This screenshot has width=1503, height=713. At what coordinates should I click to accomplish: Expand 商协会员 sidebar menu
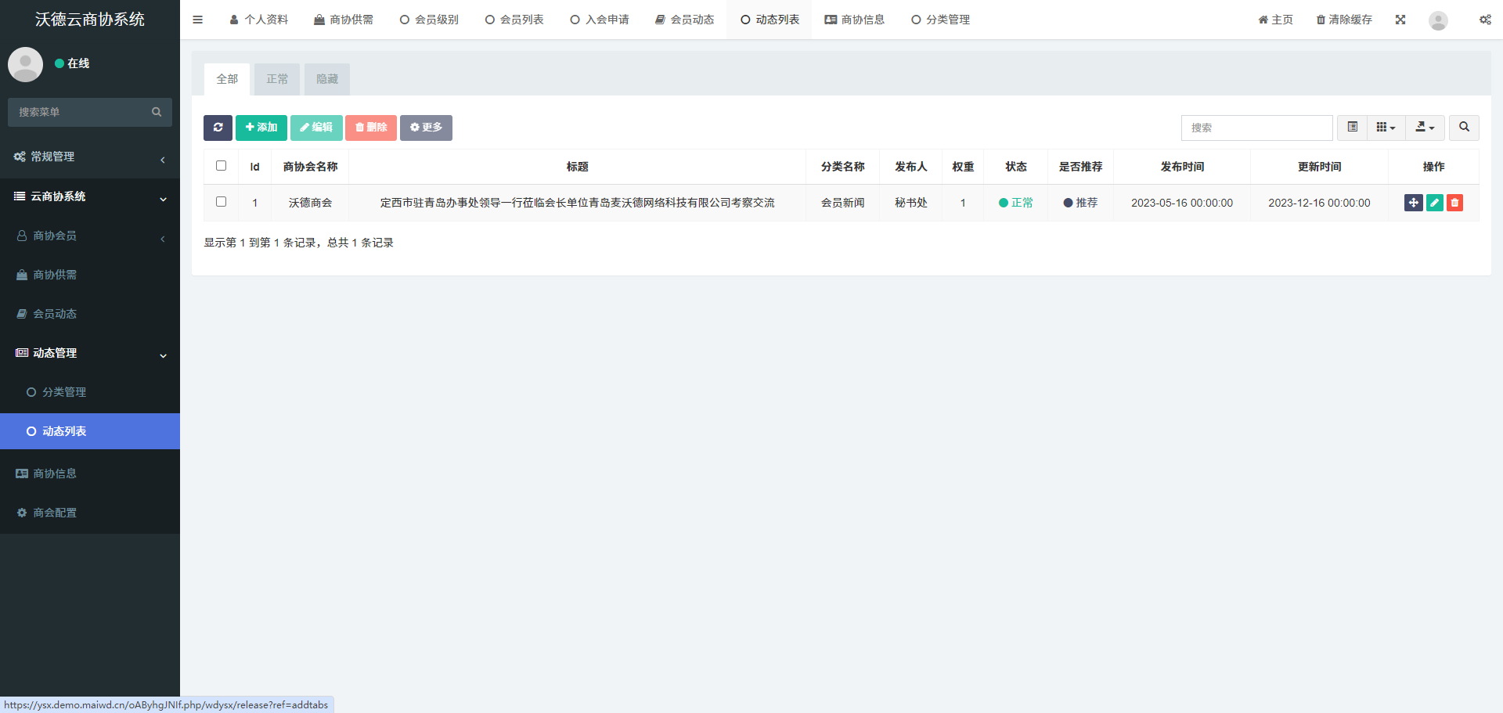(90, 236)
